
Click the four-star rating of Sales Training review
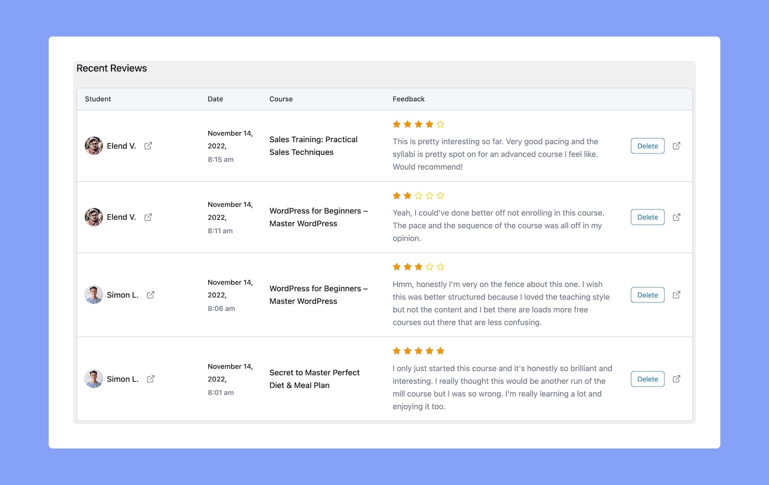(419, 124)
